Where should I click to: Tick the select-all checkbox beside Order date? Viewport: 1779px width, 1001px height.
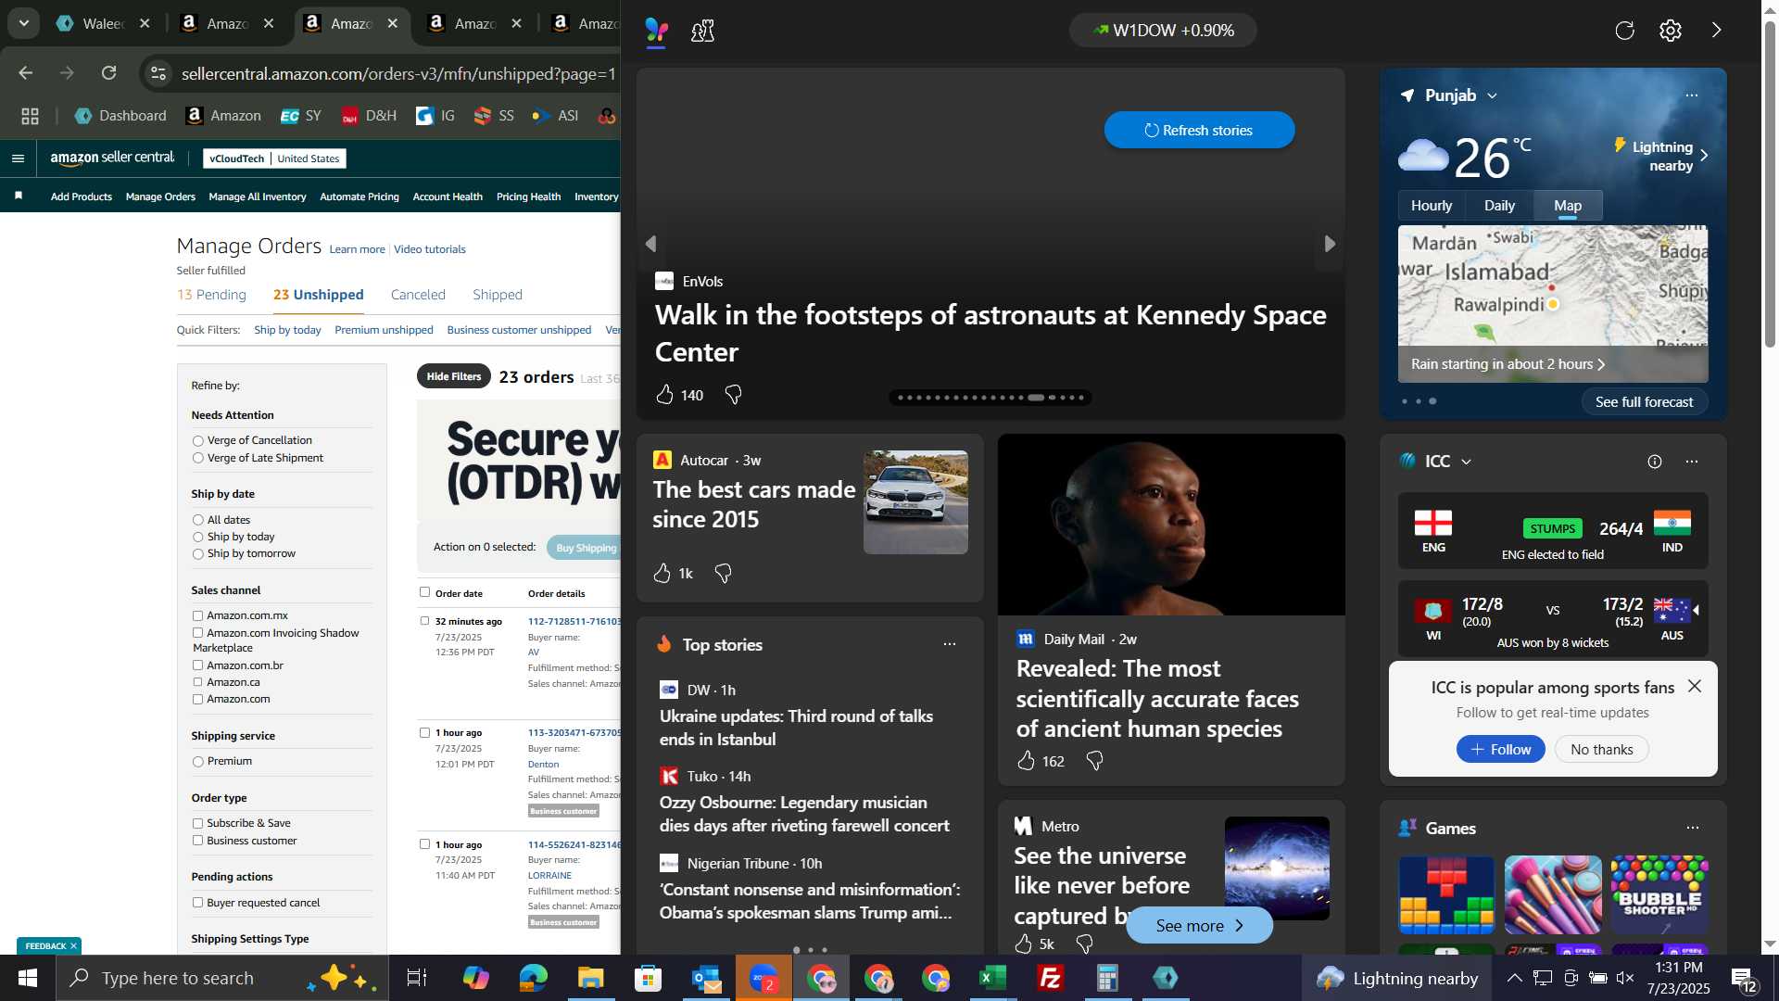(424, 592)
